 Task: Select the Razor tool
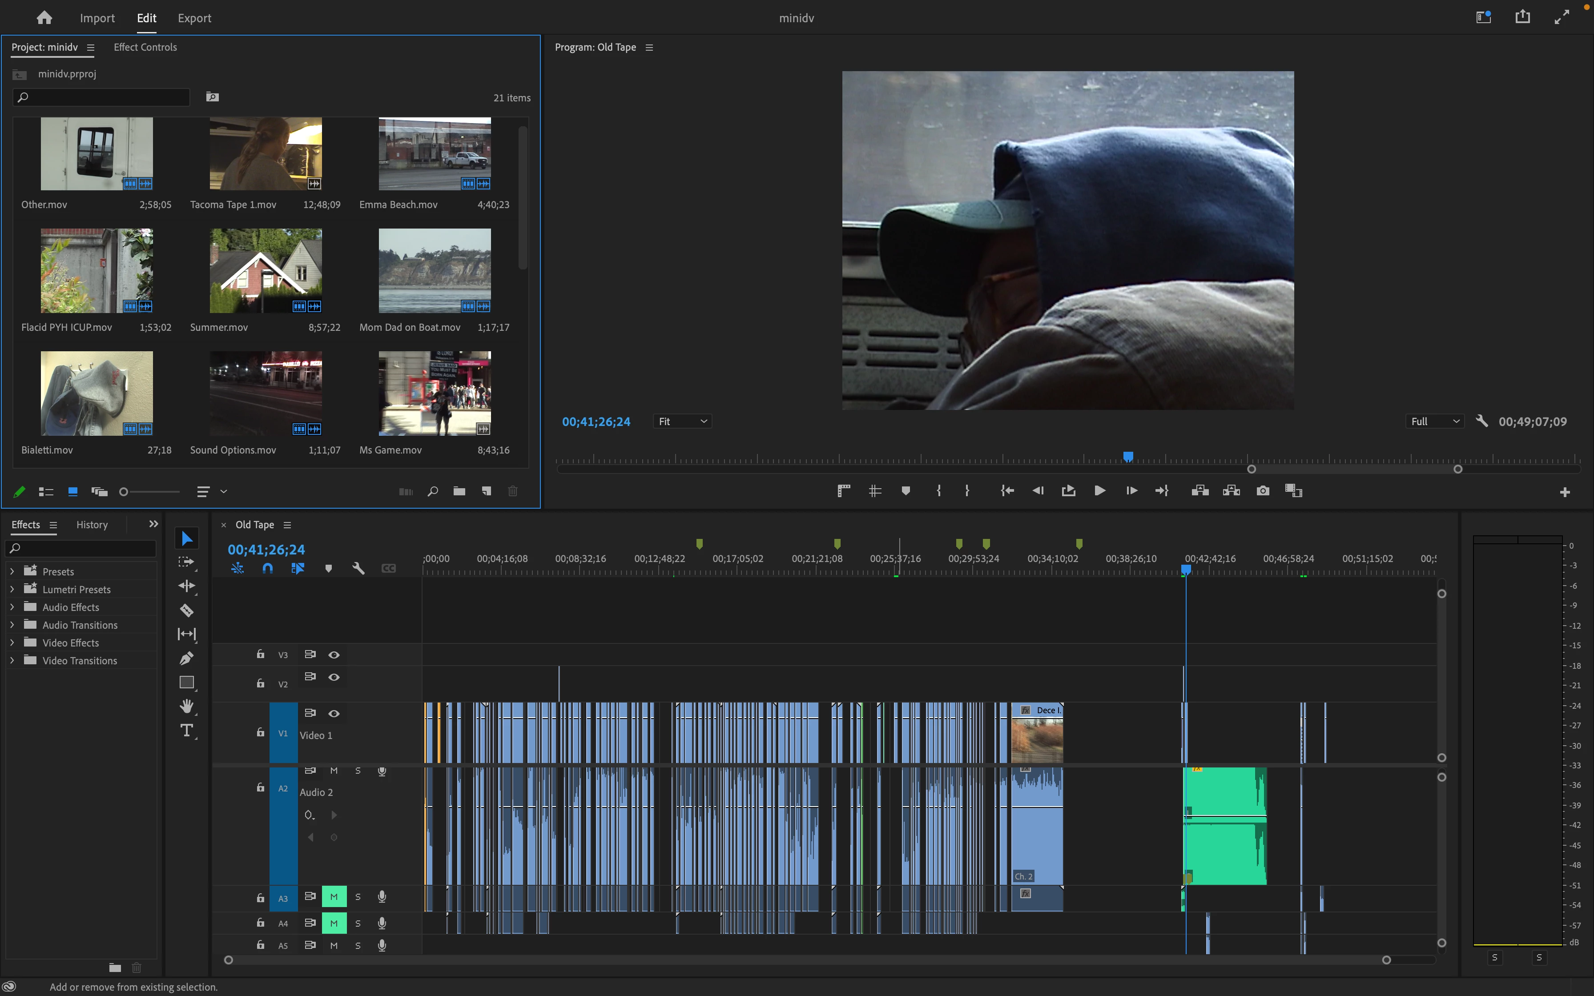[186, 610]
